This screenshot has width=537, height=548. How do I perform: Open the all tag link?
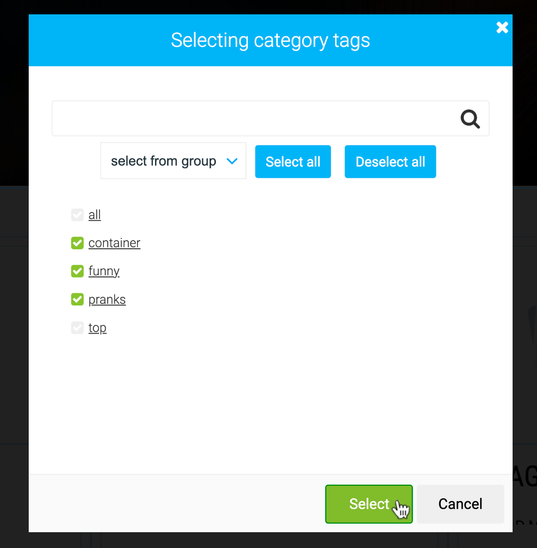94,214
